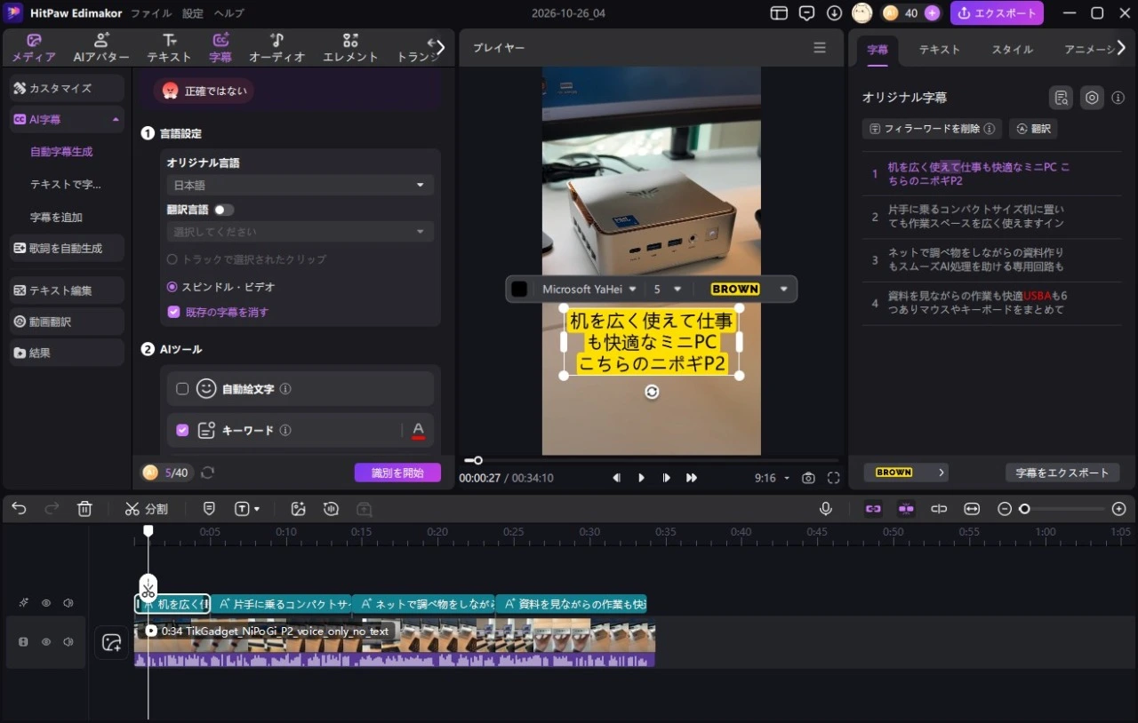1138x723 pixels.
Task: Click the 字幕をエクスポート button
Action: 1062,473
